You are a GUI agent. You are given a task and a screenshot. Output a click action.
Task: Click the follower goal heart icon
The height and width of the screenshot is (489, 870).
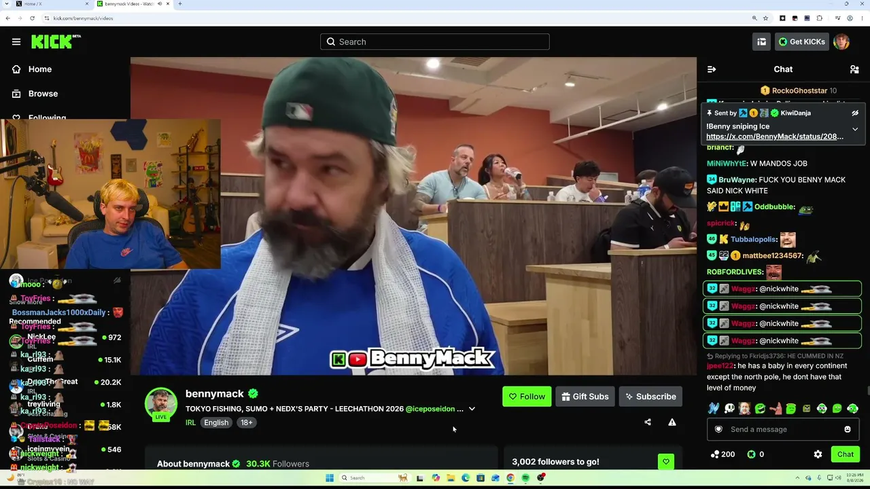coord(666,462)
